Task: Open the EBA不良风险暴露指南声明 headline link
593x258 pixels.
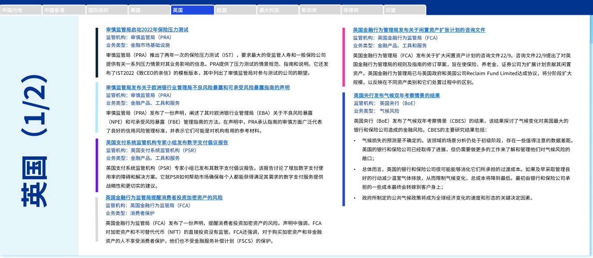Action: [198, 87]
